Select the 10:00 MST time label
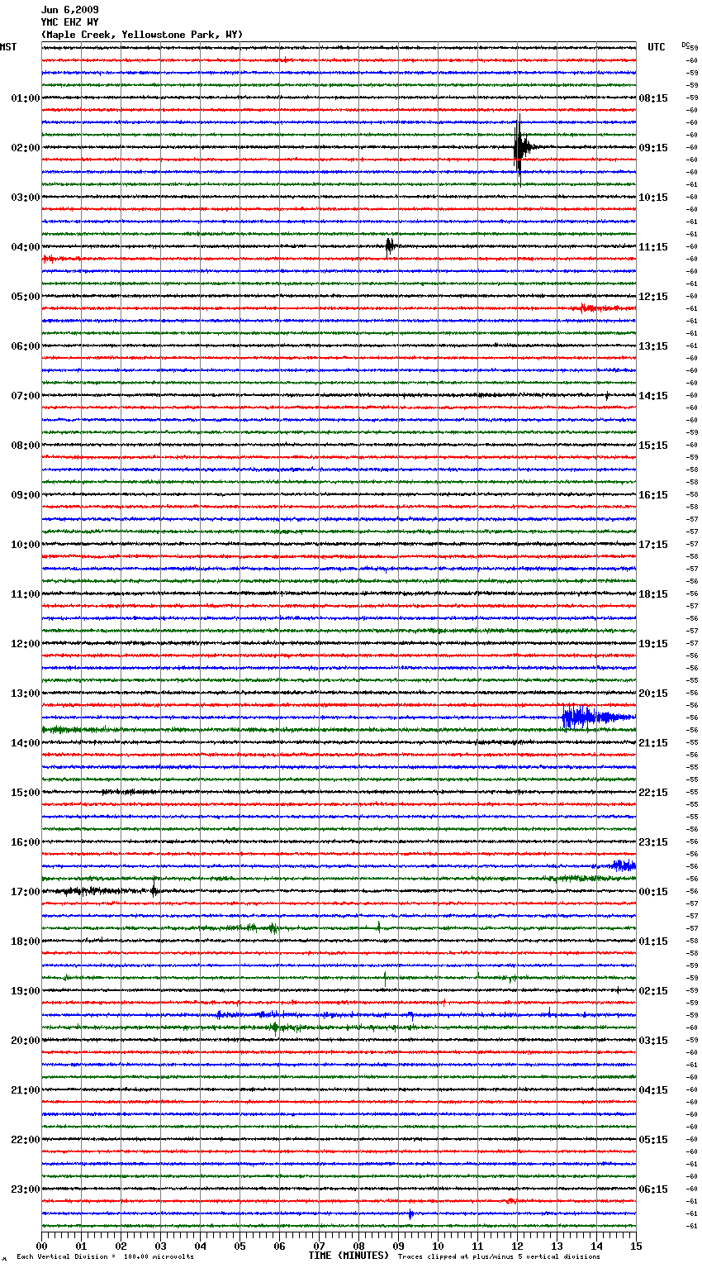Screen dimensions: 702x1268 tap(26, 545)
